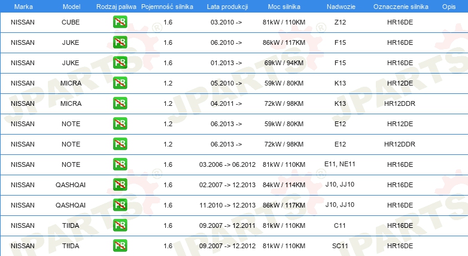468x256 pixels.
Task: Click the fuel icon in the JUKE 86kW row
Action: (x=120, y=42)
